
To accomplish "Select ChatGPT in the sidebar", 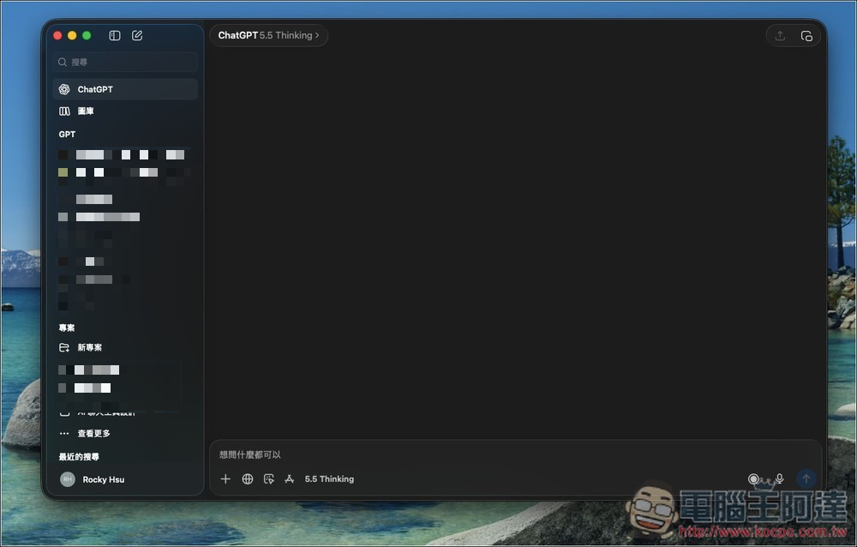I will [125, 89].
